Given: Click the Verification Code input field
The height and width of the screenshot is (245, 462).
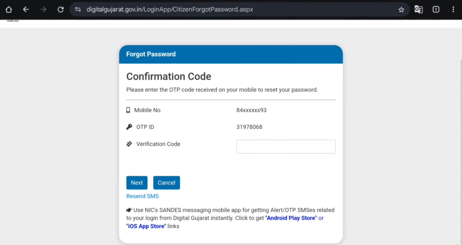Looking at the screenshot, I should (x=286, y=146).
